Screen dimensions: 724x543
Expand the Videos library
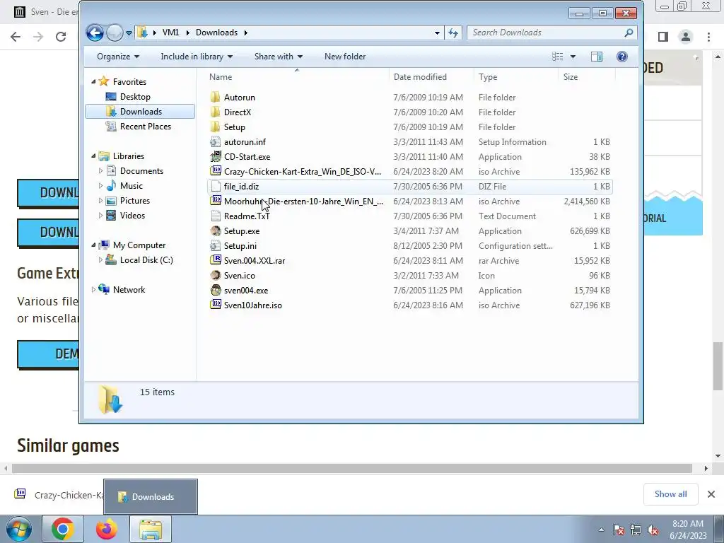pyautogui.click(x=100, y=216)
